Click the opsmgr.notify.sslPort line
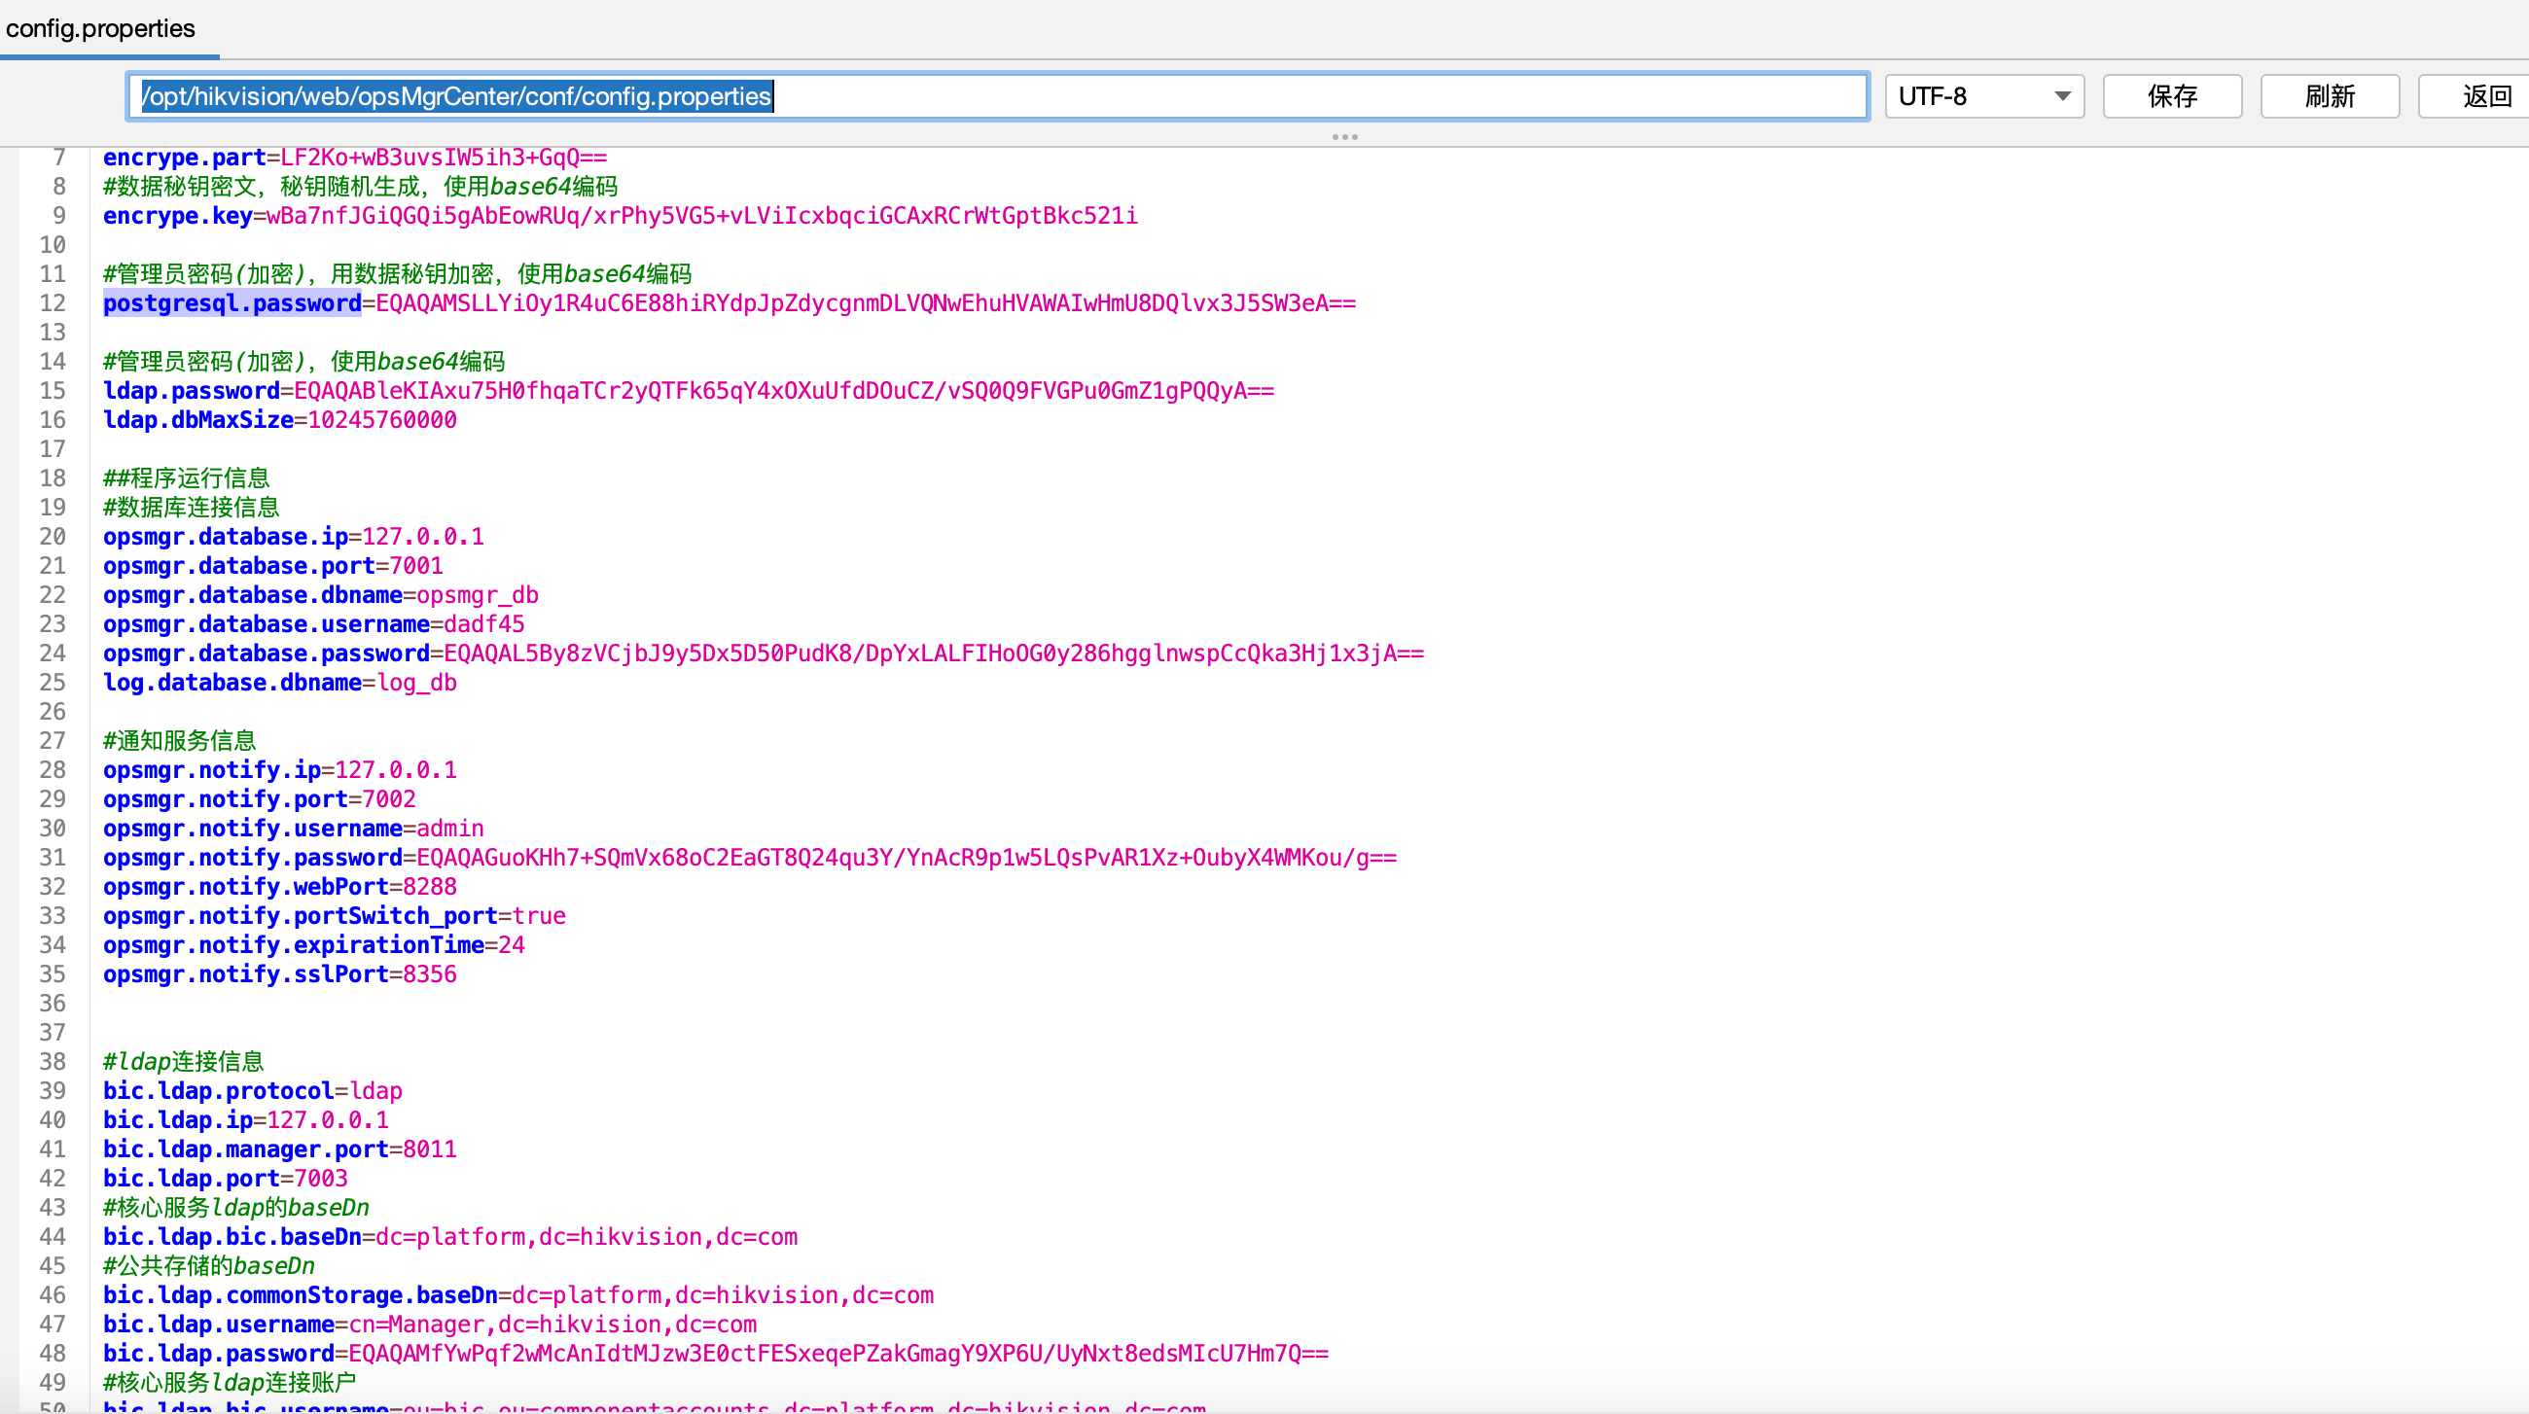The height and width of the screenshot is (1414, 2529). click(280, 974)
